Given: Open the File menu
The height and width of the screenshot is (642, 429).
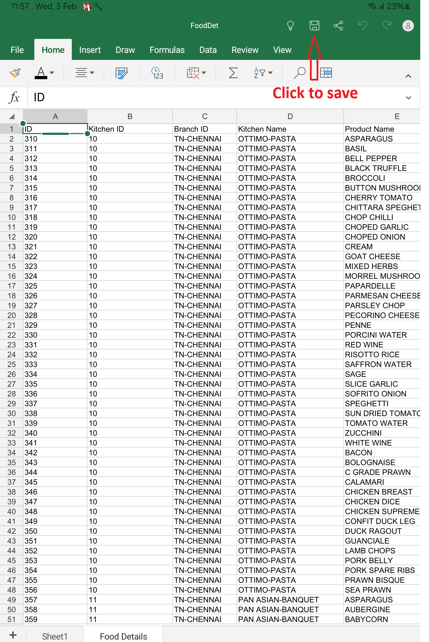Looking at the screenshot, I should [x=17, y=50].
